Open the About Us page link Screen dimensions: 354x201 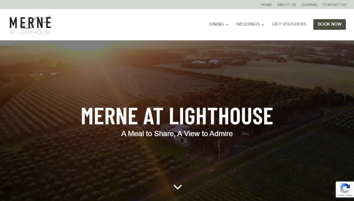286,5
